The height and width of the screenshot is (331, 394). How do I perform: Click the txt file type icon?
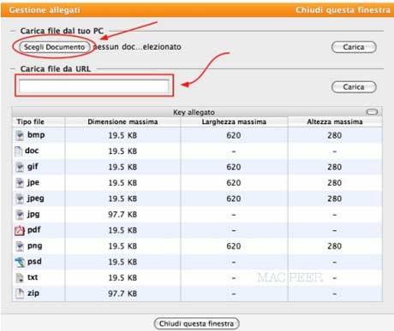click(20, 278)
